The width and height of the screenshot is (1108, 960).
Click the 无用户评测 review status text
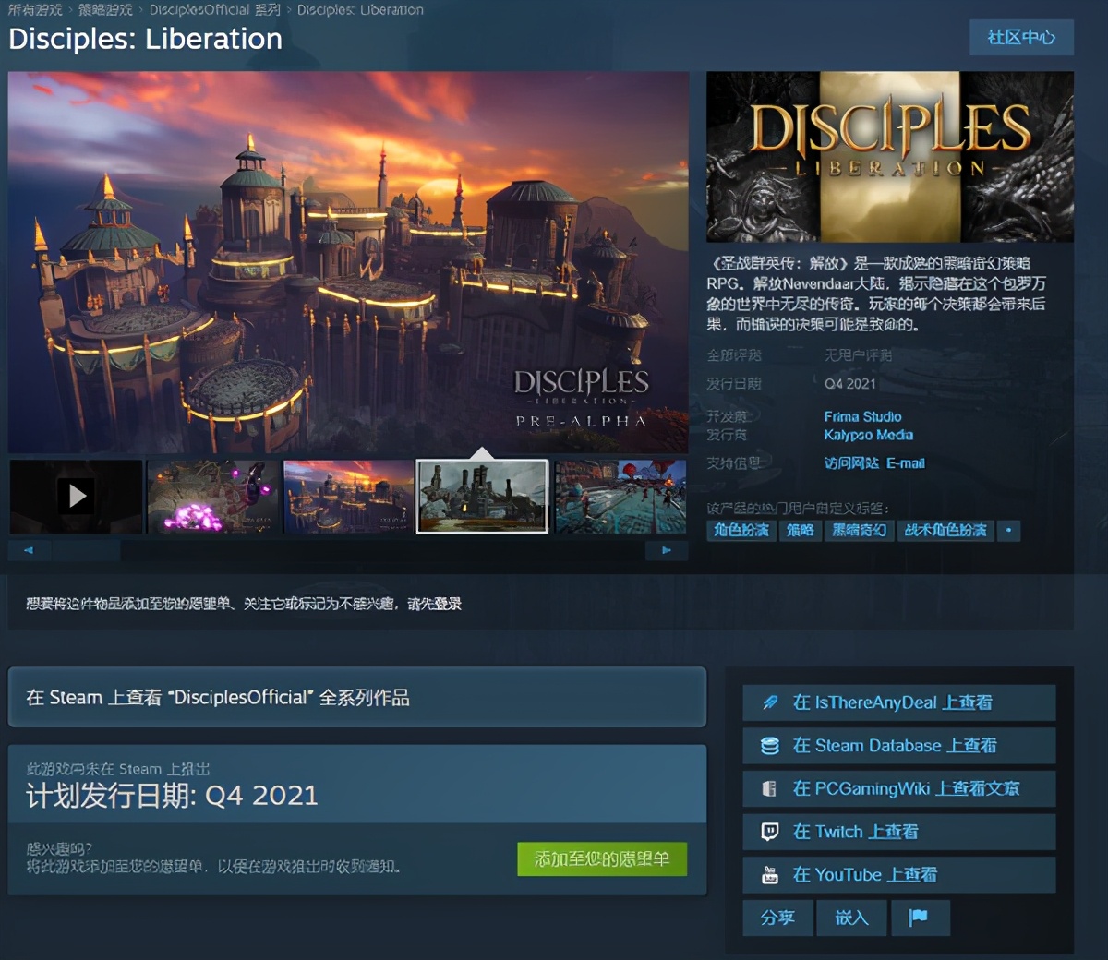pos(858,355)
